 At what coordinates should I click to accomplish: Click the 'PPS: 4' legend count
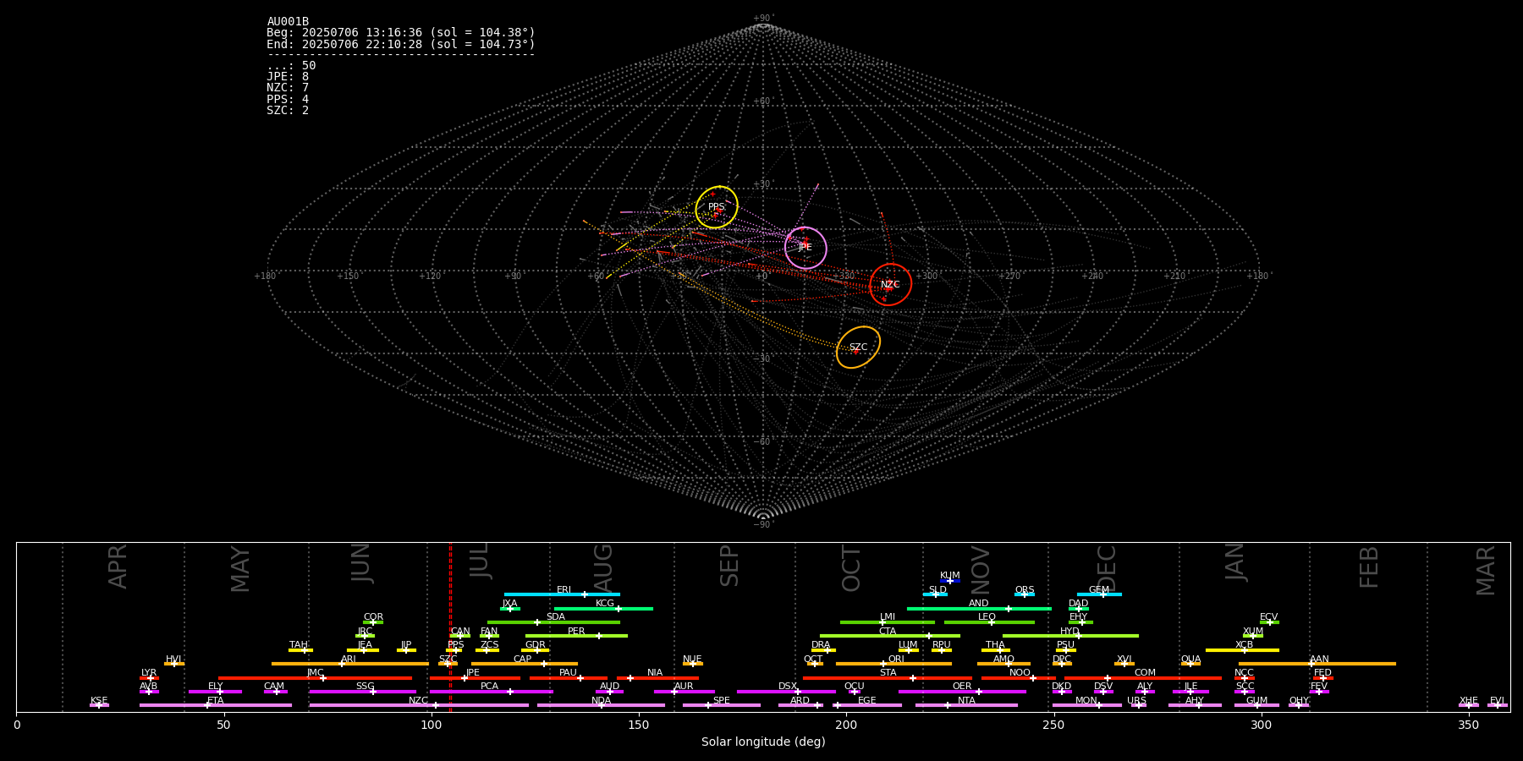click(x=288, y=100)
